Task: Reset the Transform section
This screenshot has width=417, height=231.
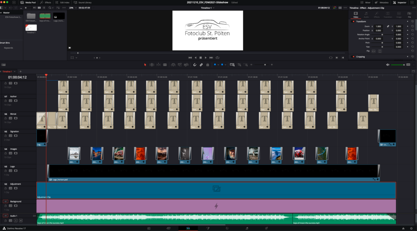Action: coord(413,22)
